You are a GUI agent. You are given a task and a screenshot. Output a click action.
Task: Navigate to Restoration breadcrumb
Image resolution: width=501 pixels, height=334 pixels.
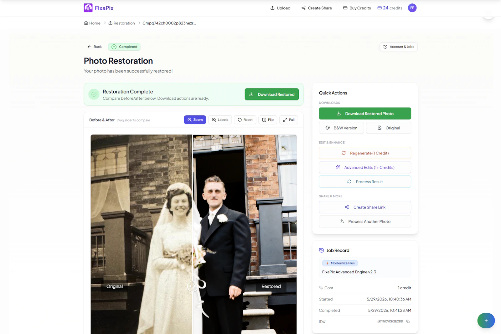(x=121, y=23)
